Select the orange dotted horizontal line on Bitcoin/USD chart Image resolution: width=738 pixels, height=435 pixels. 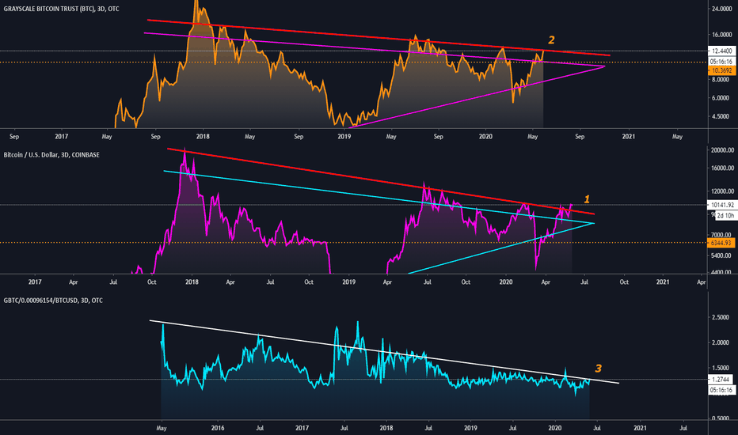354,243
